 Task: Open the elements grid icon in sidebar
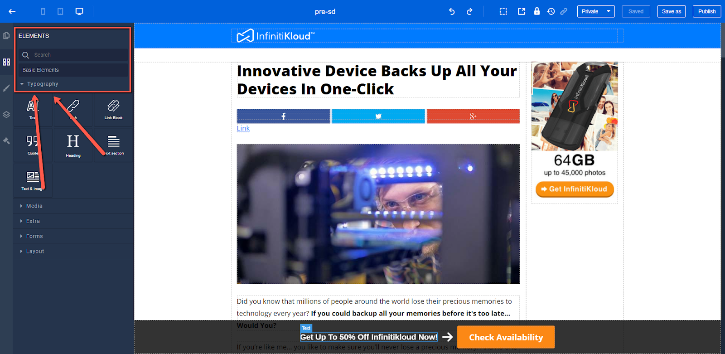point(6,62)
